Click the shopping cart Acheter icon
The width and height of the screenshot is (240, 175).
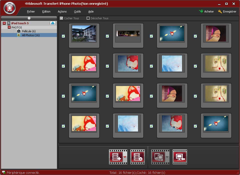tap(201, 11)
